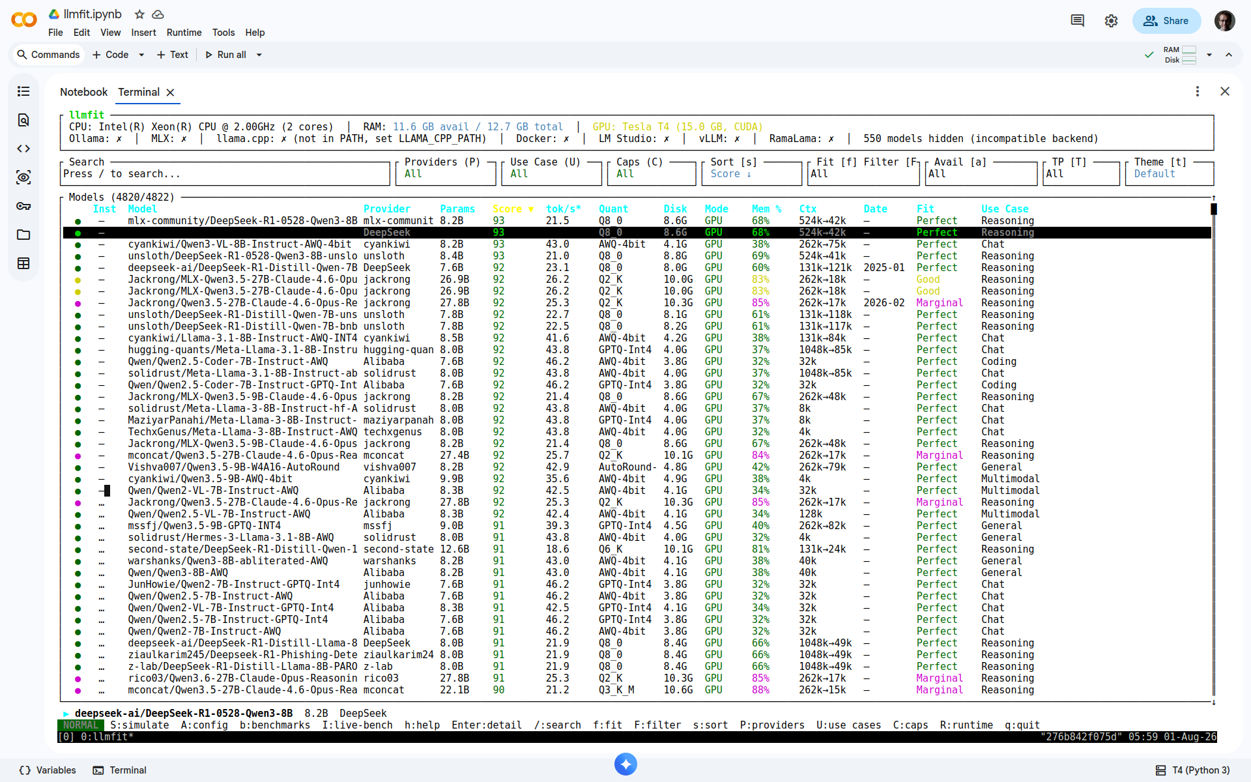Close the terminal side panel
Viewport: 1251px width, 782px height.
click(1225, 91)
